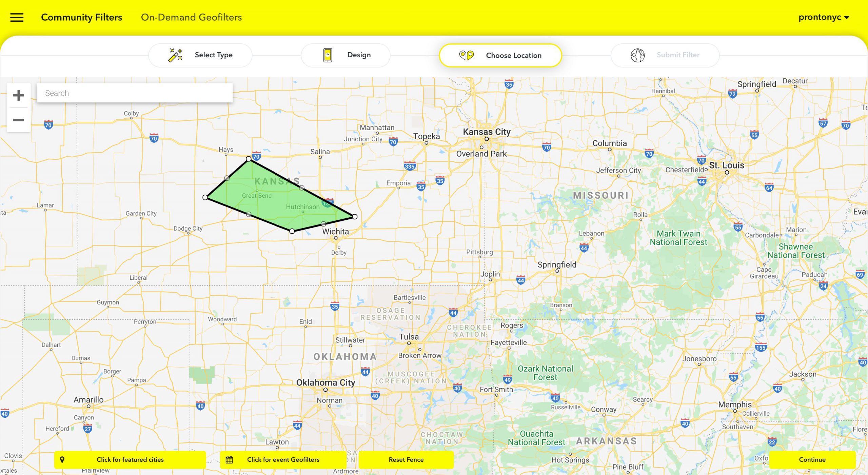Switch to On-Demand Geofilters tab
Viewport: 868px width, 475px height.
[x=191, y=17]
